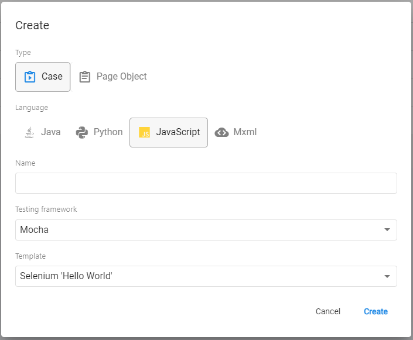Click the Page Object clipboard icon

pyautogui.click(x=85, y=77)
